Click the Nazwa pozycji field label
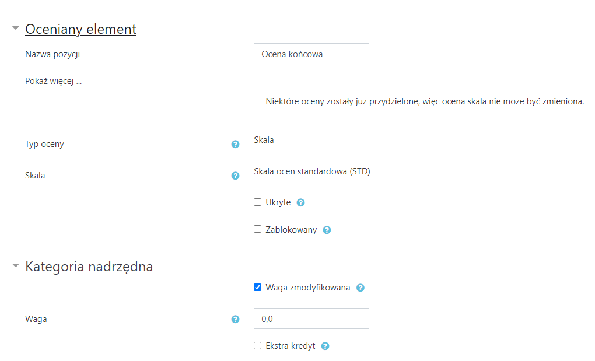Viewport: 595px width, 361px height. pos(52,54)
